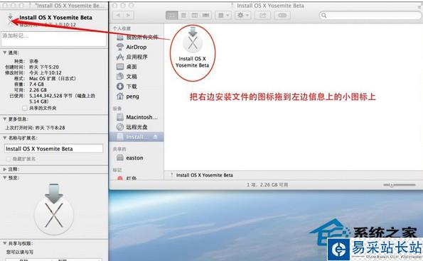Click the 7.4 GB capacity value
This screenshot has height=261, width=423.
coord(36,84)
